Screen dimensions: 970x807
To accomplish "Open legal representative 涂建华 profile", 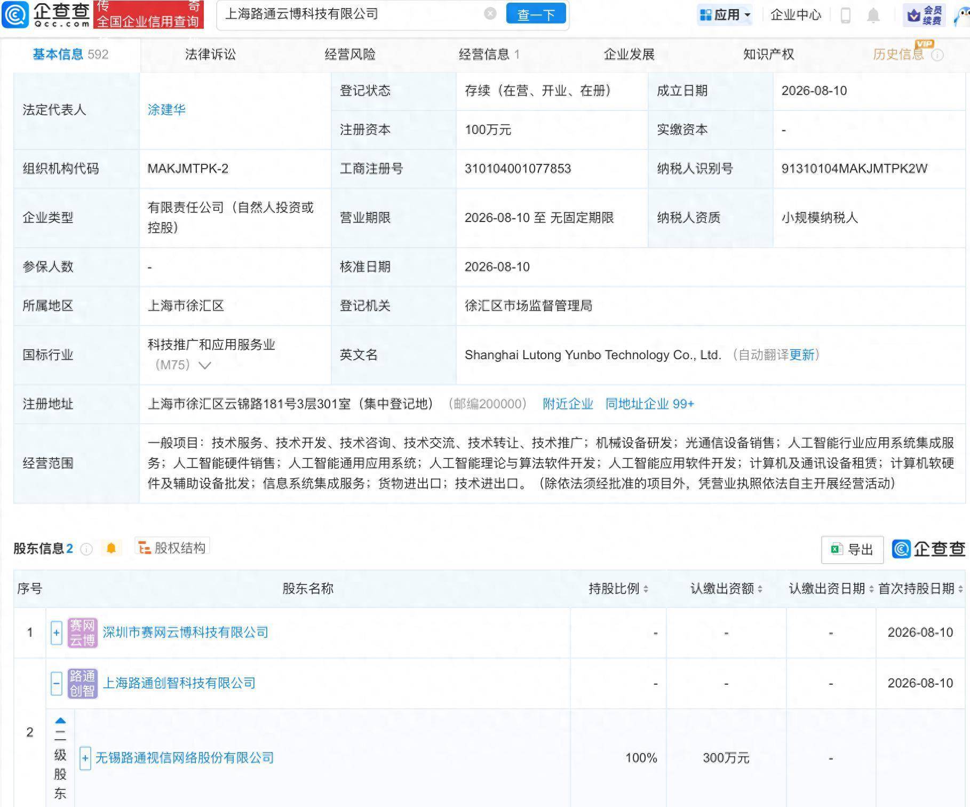I will 166,110.
